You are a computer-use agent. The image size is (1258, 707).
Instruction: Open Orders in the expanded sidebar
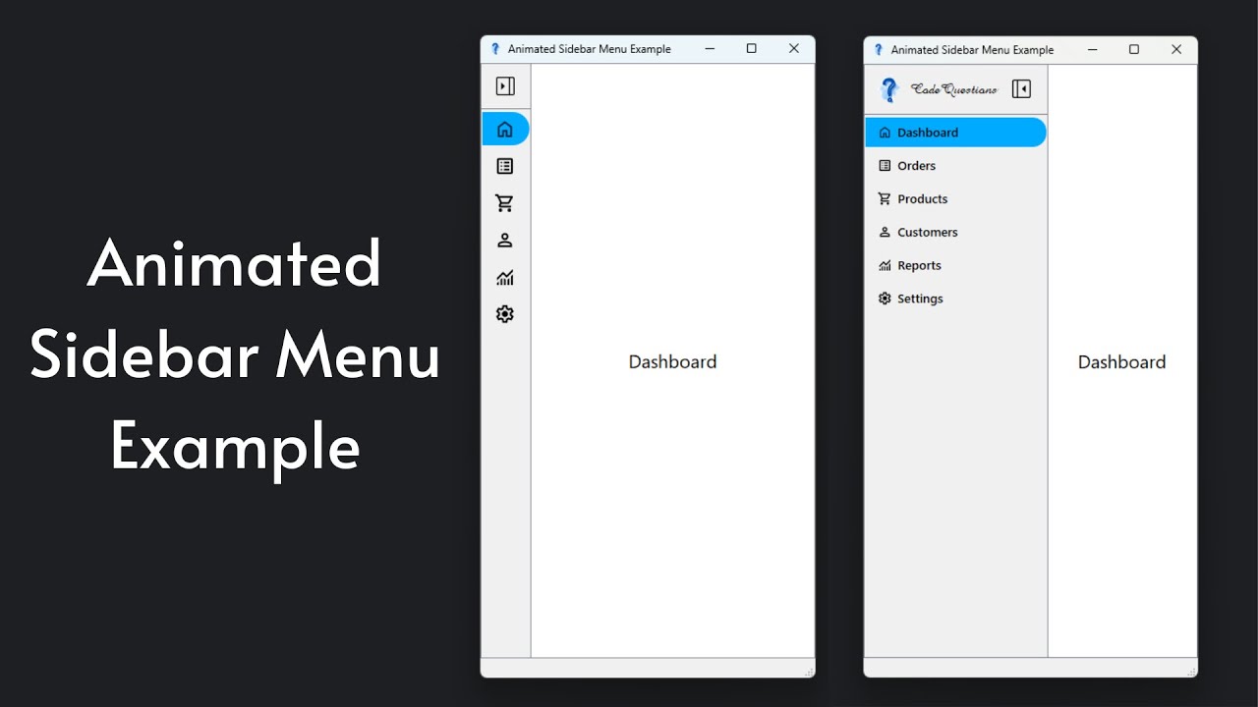(x=955, y=166)
